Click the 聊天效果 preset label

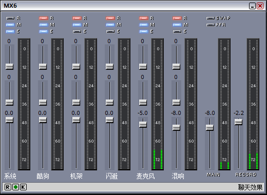point(250,187)
